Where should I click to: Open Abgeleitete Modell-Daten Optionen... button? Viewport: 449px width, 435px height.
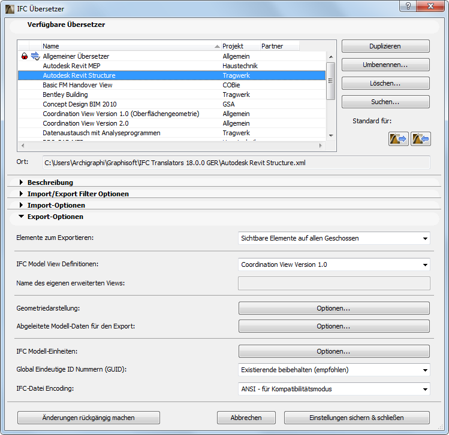[334, 326]
